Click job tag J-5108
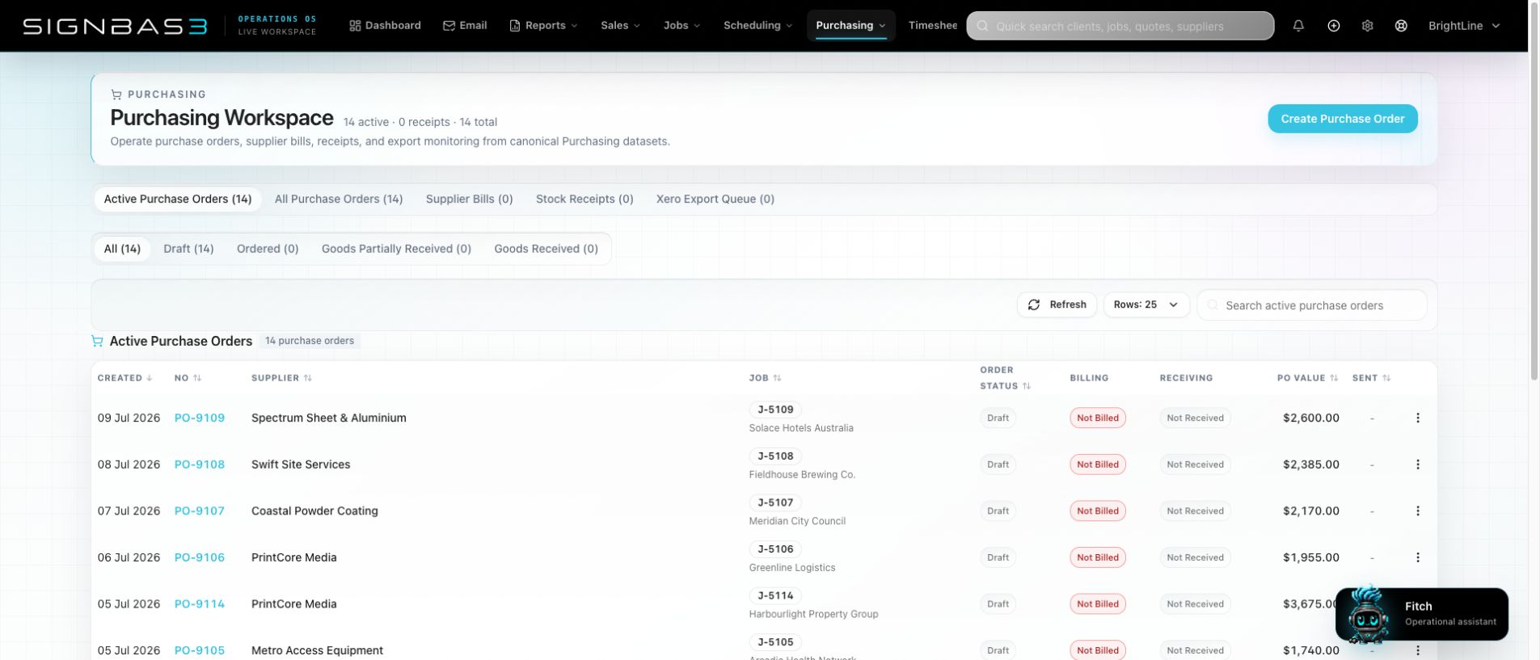The height and width of the screenshot is (660, 1540). pos(775,456)
